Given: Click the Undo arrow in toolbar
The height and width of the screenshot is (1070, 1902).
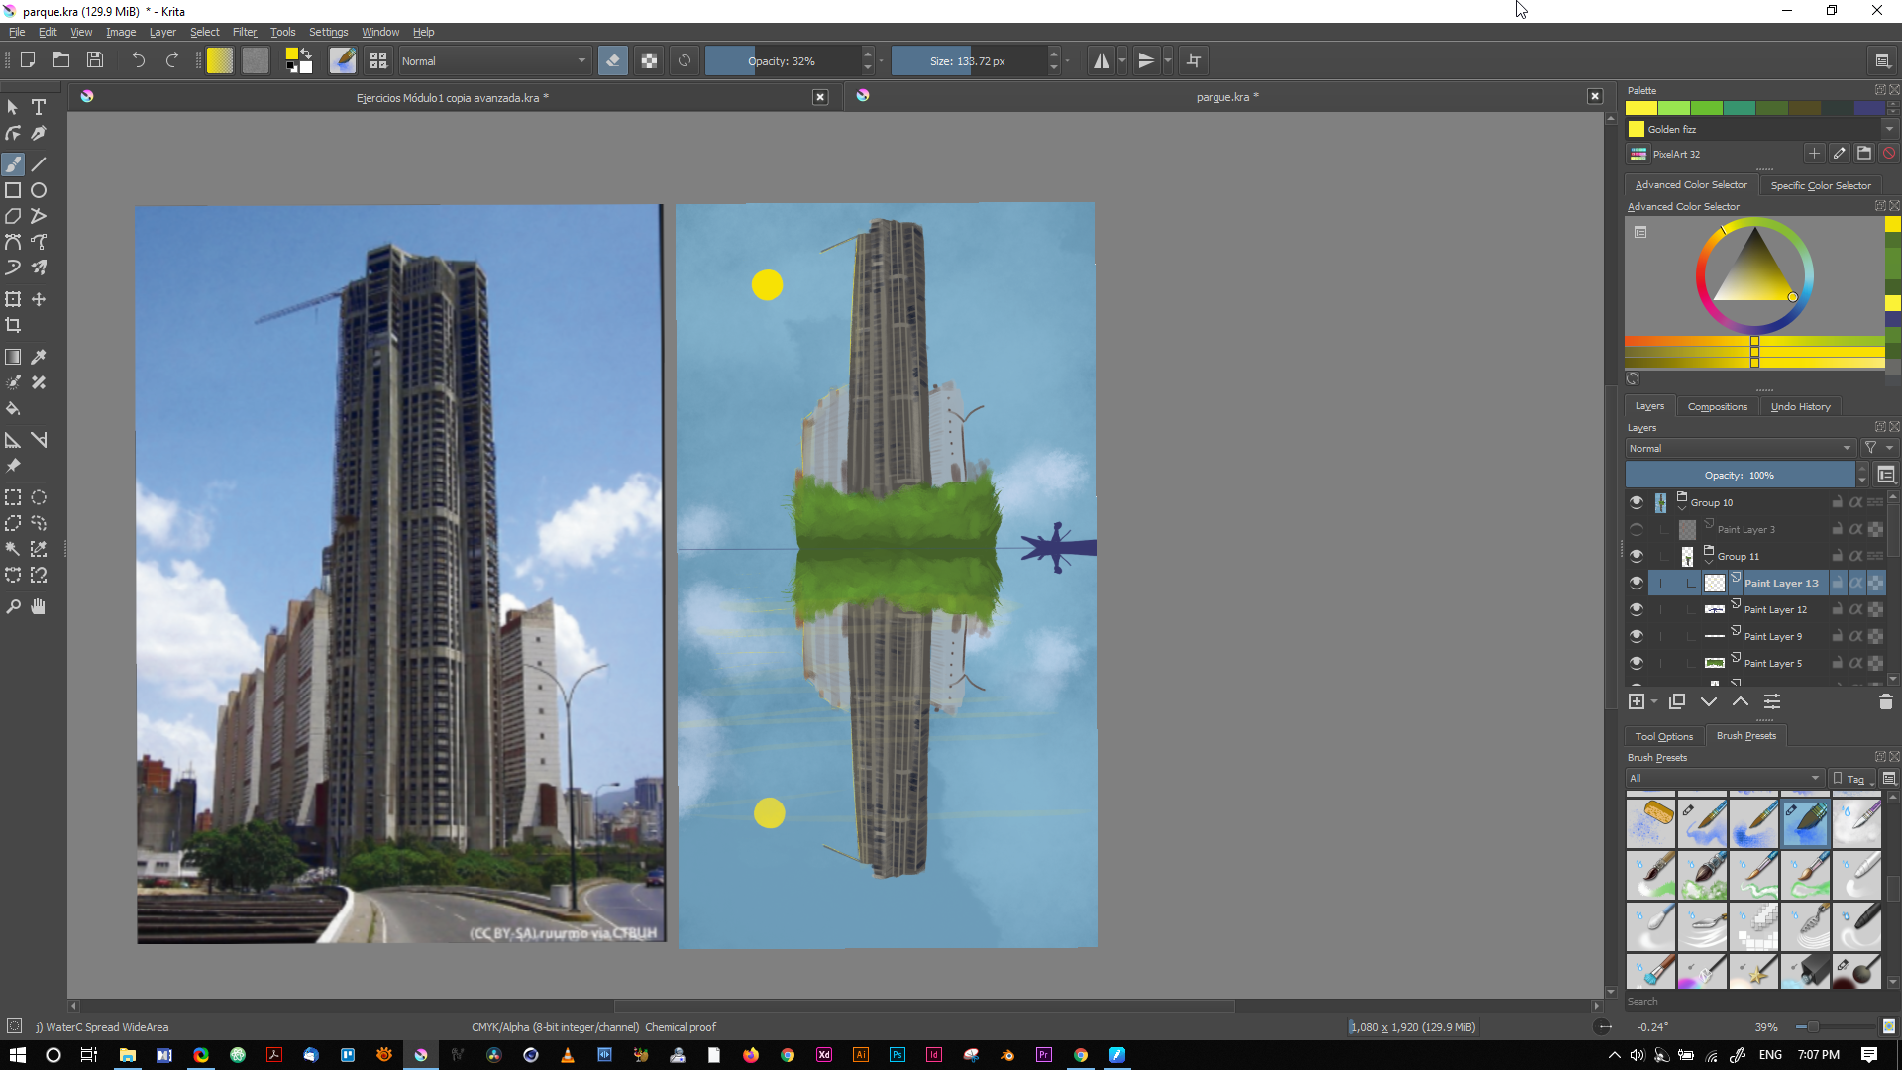Looking at the screenshot, I should click(138, 60).
